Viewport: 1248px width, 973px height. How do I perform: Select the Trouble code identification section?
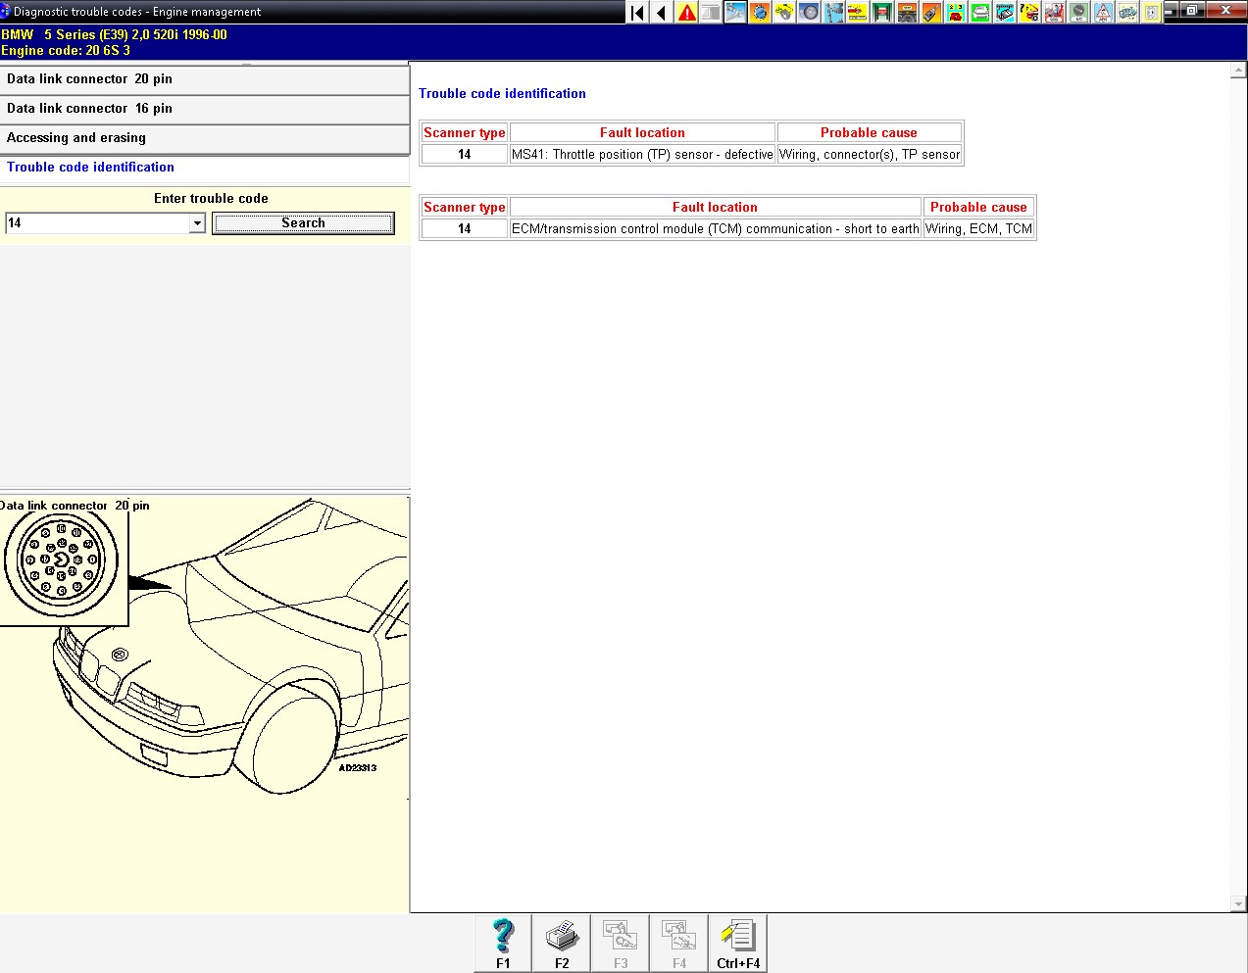204,168
